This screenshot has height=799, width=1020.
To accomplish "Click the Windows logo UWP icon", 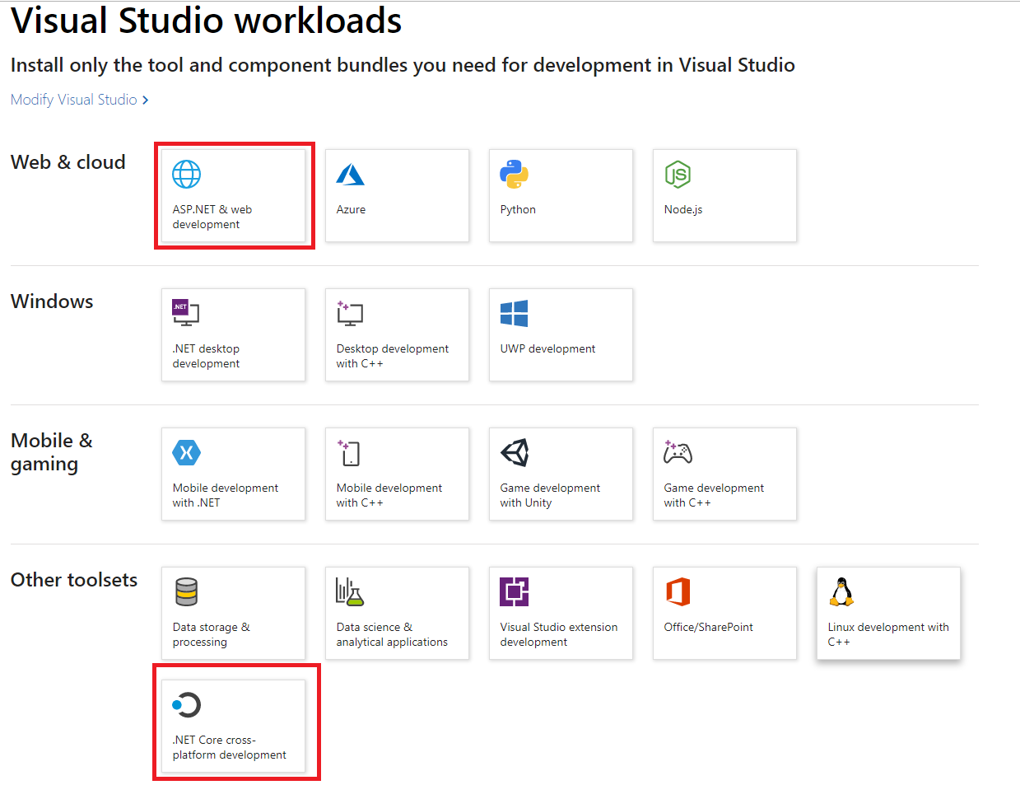I will tap(514, 314).
